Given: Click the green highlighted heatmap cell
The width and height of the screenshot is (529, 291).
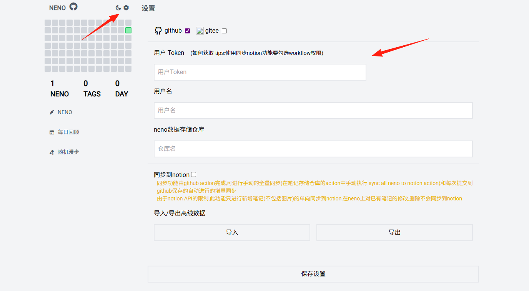Looking at the screenshot, I should 128,30.
